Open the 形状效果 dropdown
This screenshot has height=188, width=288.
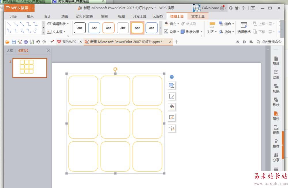[192, 32]
